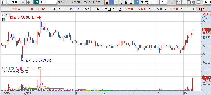The width and height of the screenshot is (211, 95).
Task: Click the red 5,700 price tag on the axis
Action: [x=207, y=29]
